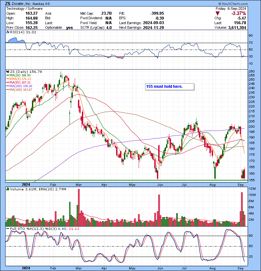The image size is (261, 271).
Task: Click the 80 level on stochastic axis
Action: point(251,236)
